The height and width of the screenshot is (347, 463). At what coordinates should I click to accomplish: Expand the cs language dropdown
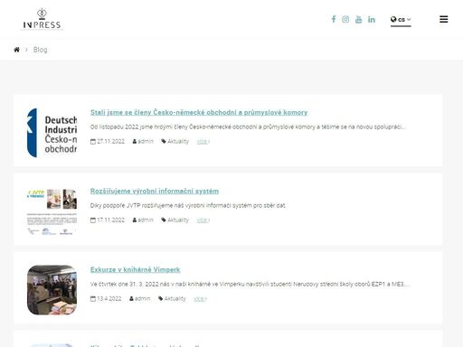click(x=401, y=20)
